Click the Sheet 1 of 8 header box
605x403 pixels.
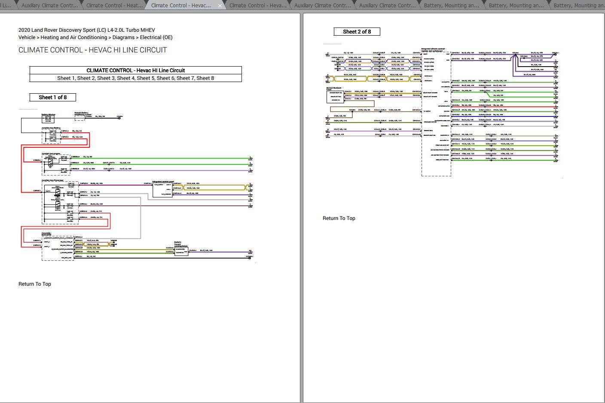coord(52,97)
